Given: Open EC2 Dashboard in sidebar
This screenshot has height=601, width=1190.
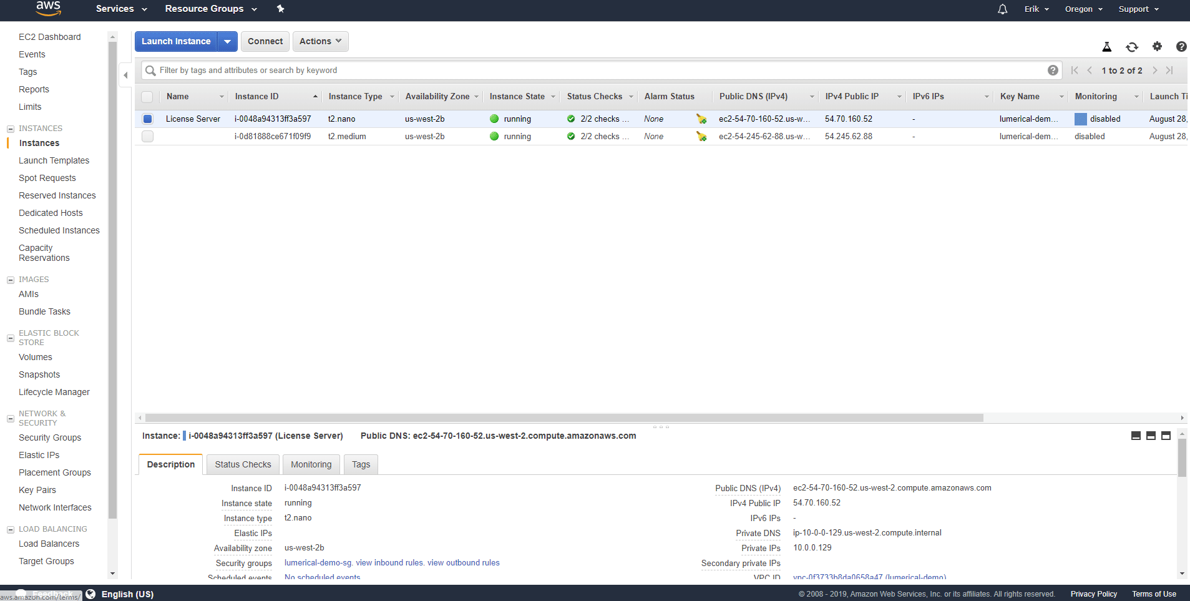Looking at the screenshot, I should click(50, 37).
